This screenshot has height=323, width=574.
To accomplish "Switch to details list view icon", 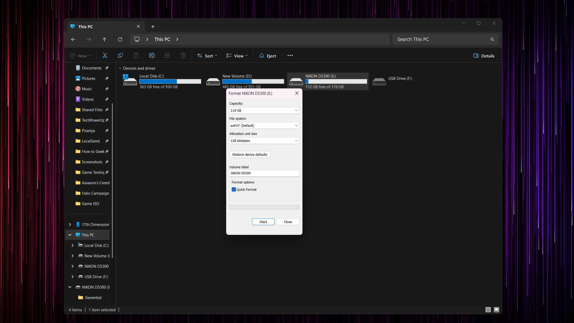I will pos(488,310).
